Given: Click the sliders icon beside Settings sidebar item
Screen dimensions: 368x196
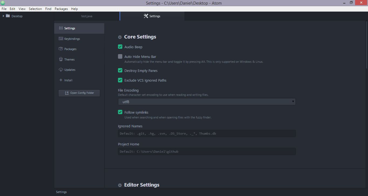Looking at the screenshot, I should tap(61, 28).
